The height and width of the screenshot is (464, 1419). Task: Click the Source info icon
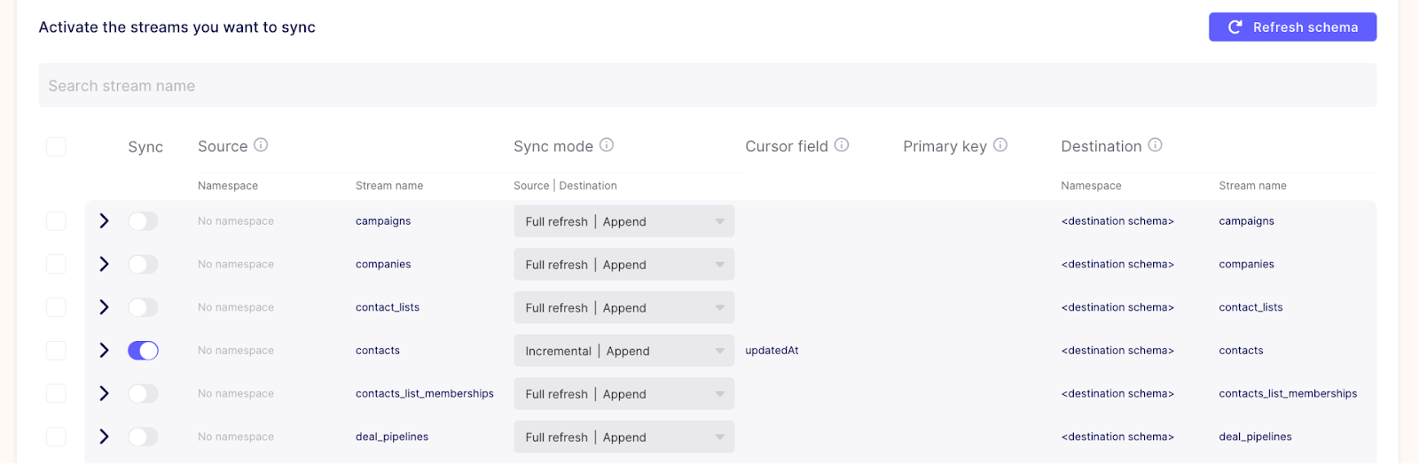(x=261, y=145)
